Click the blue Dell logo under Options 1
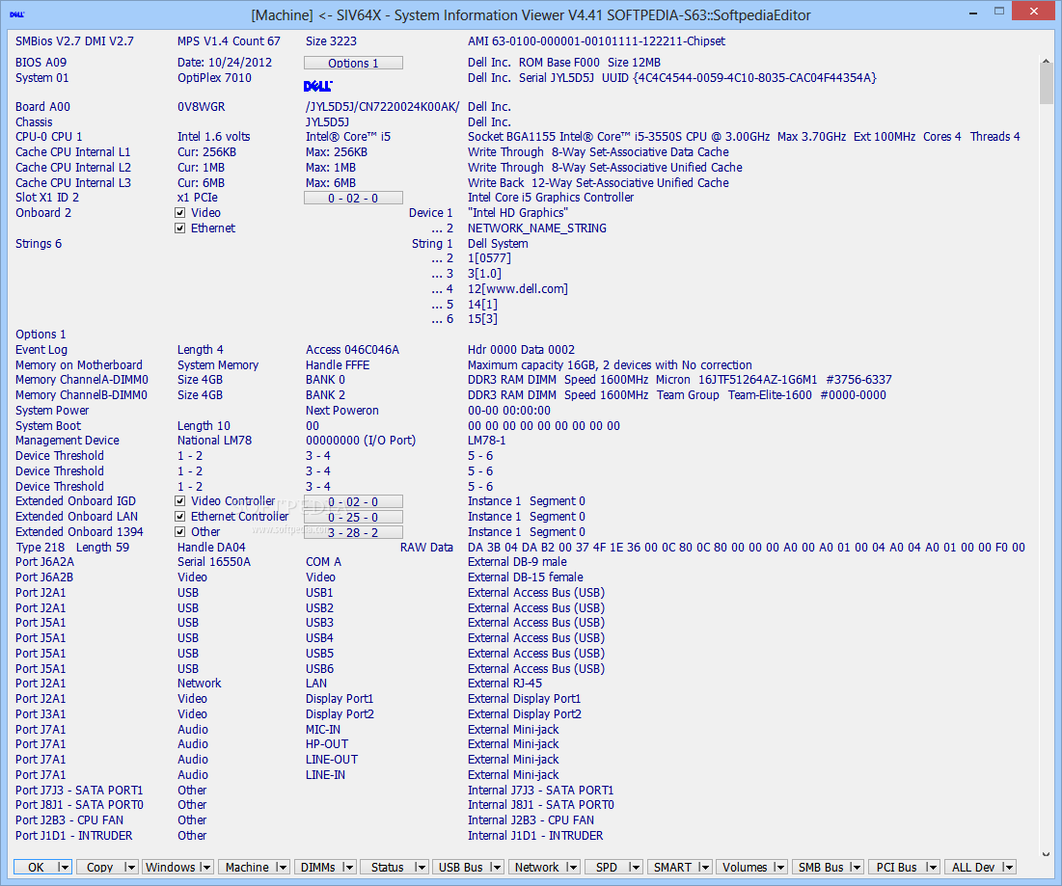The width and height of the screenshot is (1062, 886). pyautogui.click(x=318, y=86)
